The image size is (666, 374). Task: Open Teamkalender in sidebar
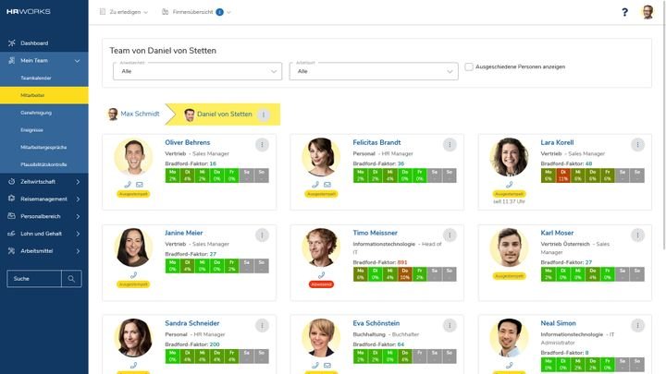pyautogui.click(x=36, y=78)
